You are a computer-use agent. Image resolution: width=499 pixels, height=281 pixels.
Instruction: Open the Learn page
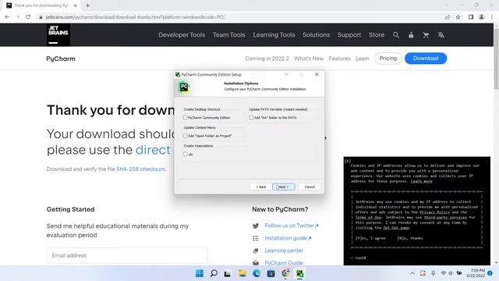click(363, 59)
